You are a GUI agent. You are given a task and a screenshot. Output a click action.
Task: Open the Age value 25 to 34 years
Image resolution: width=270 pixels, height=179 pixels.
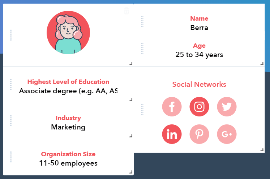199,55
